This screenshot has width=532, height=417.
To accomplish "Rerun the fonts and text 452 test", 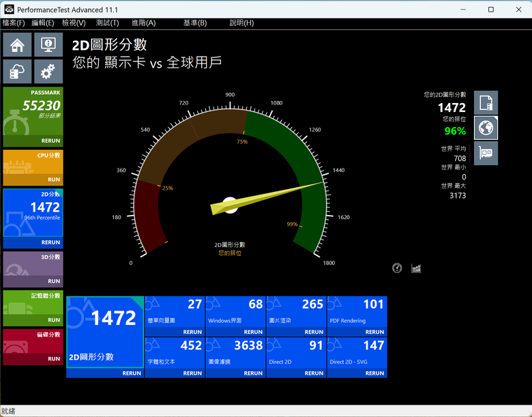I will pos(175,373).
